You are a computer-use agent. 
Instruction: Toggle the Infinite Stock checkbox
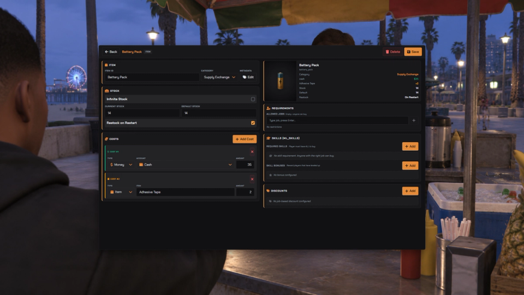[x=253, y=99]
